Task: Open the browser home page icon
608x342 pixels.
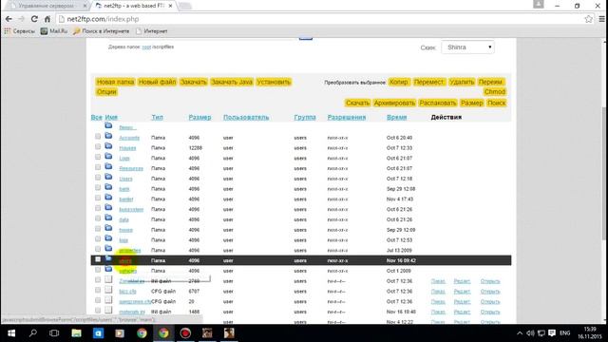Action: (x=47, y=19)
